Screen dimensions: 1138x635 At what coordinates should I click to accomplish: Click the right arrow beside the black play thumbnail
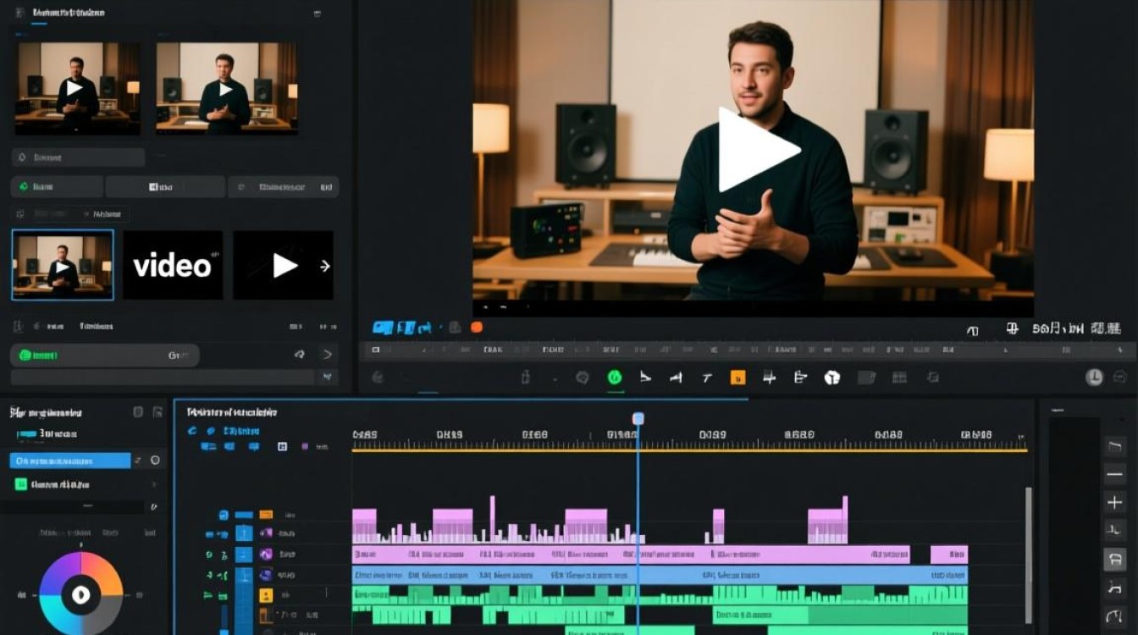click(x=324, y=266)
